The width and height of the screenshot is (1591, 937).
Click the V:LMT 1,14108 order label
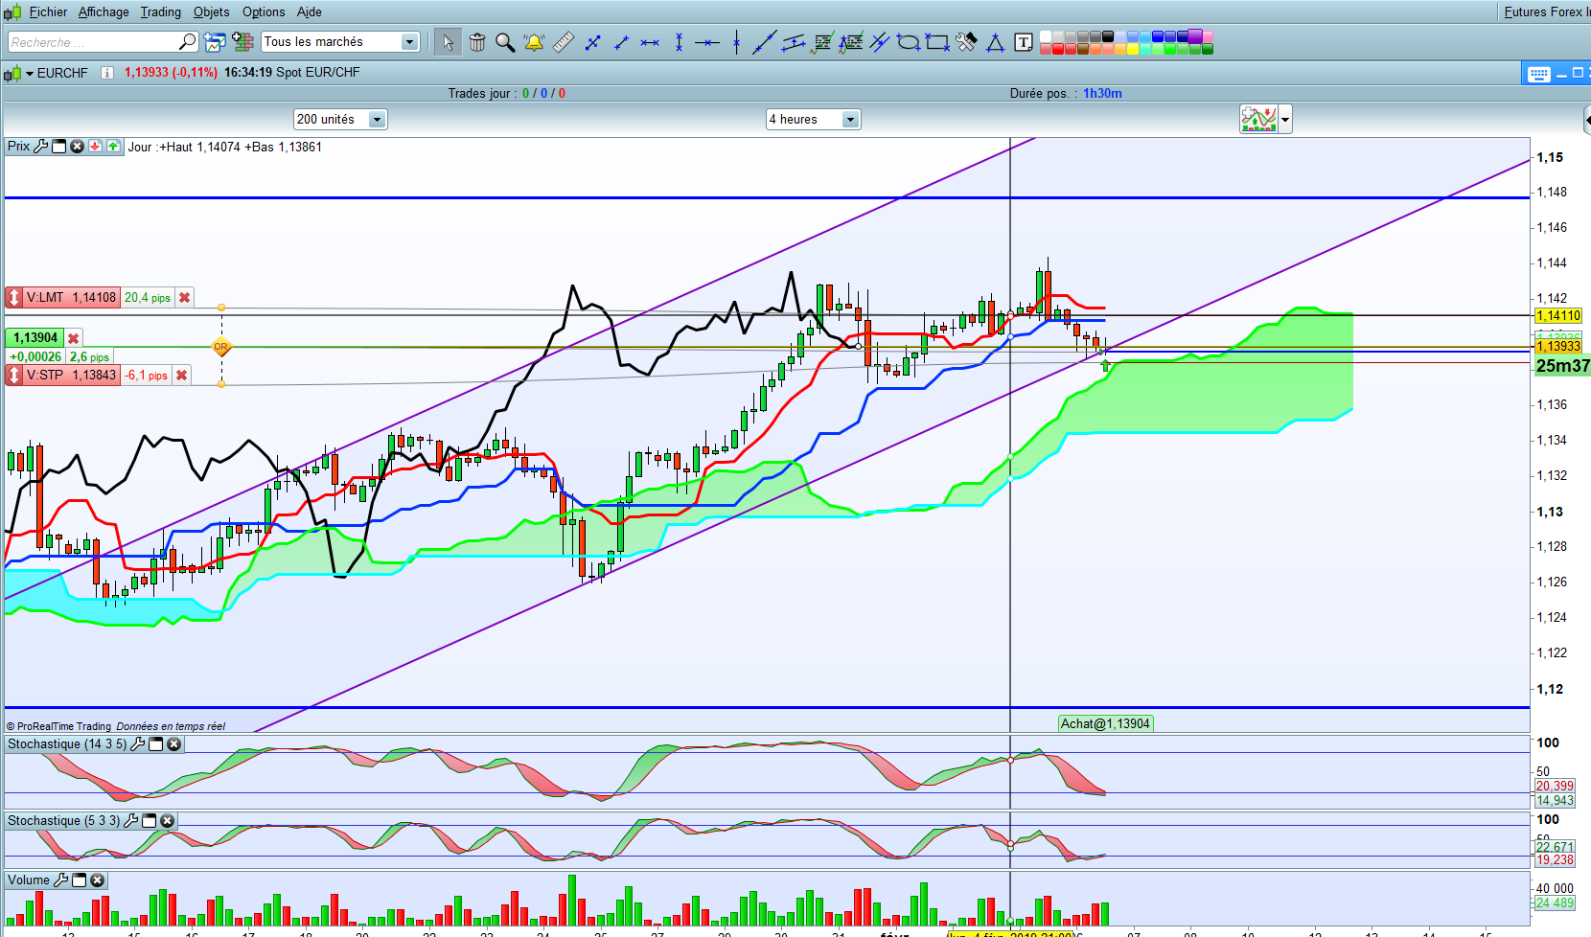pos(71,298)
